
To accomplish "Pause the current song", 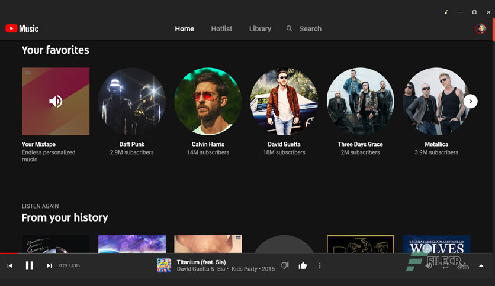I will coord(30,265).
